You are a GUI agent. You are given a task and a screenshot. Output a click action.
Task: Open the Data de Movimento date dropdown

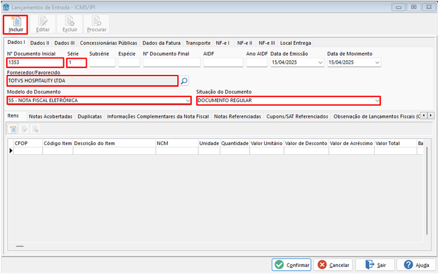377,63
